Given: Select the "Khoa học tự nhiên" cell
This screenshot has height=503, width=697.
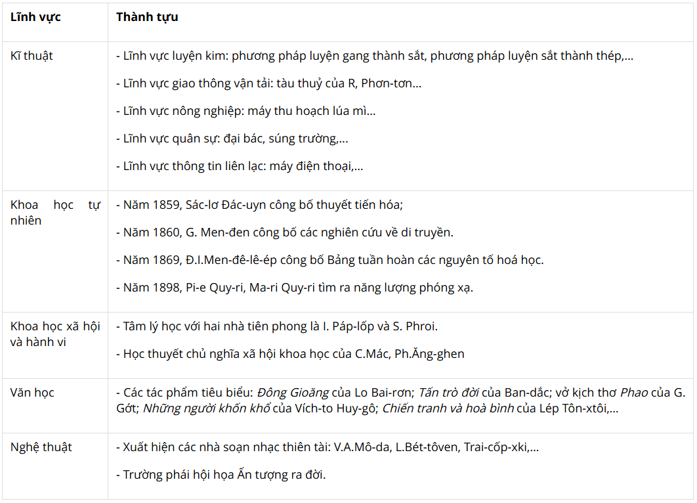Looking at the screenshot, I should 55,213.
